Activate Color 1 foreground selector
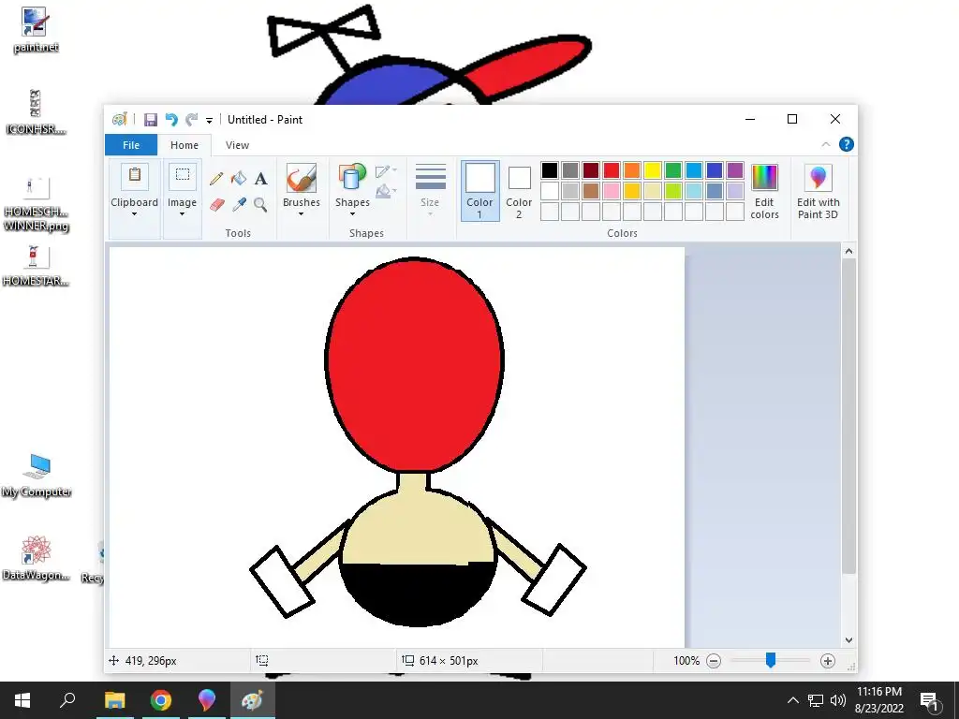959x719 pixels. pos(480,191)
